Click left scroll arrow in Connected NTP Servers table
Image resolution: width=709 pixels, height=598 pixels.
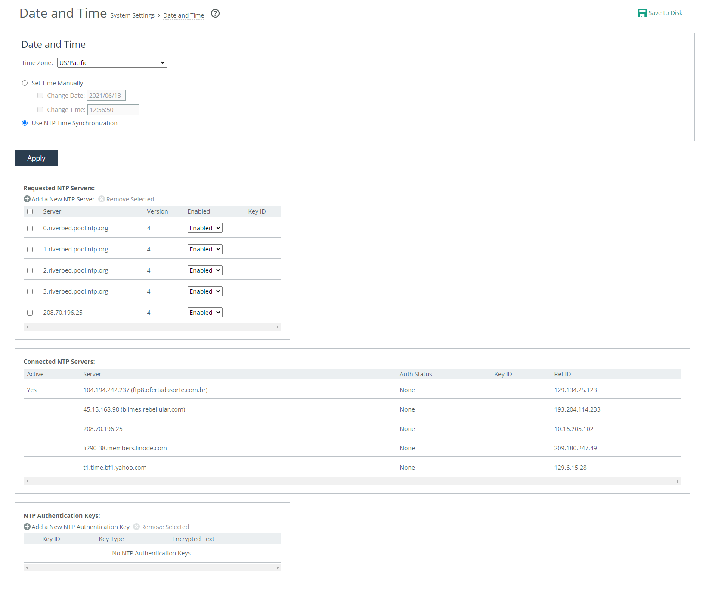[x=27, y=481]
